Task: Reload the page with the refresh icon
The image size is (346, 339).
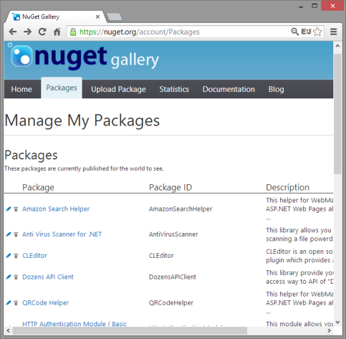Action: [x=42, y=32]
